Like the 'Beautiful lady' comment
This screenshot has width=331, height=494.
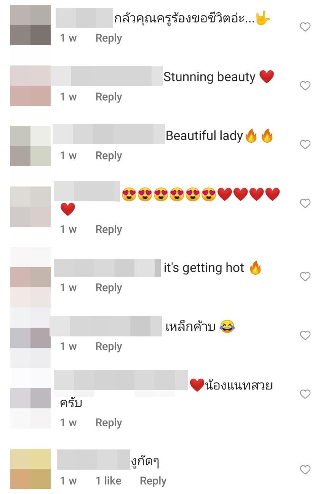pyautogui.click(x=305, y=145)
